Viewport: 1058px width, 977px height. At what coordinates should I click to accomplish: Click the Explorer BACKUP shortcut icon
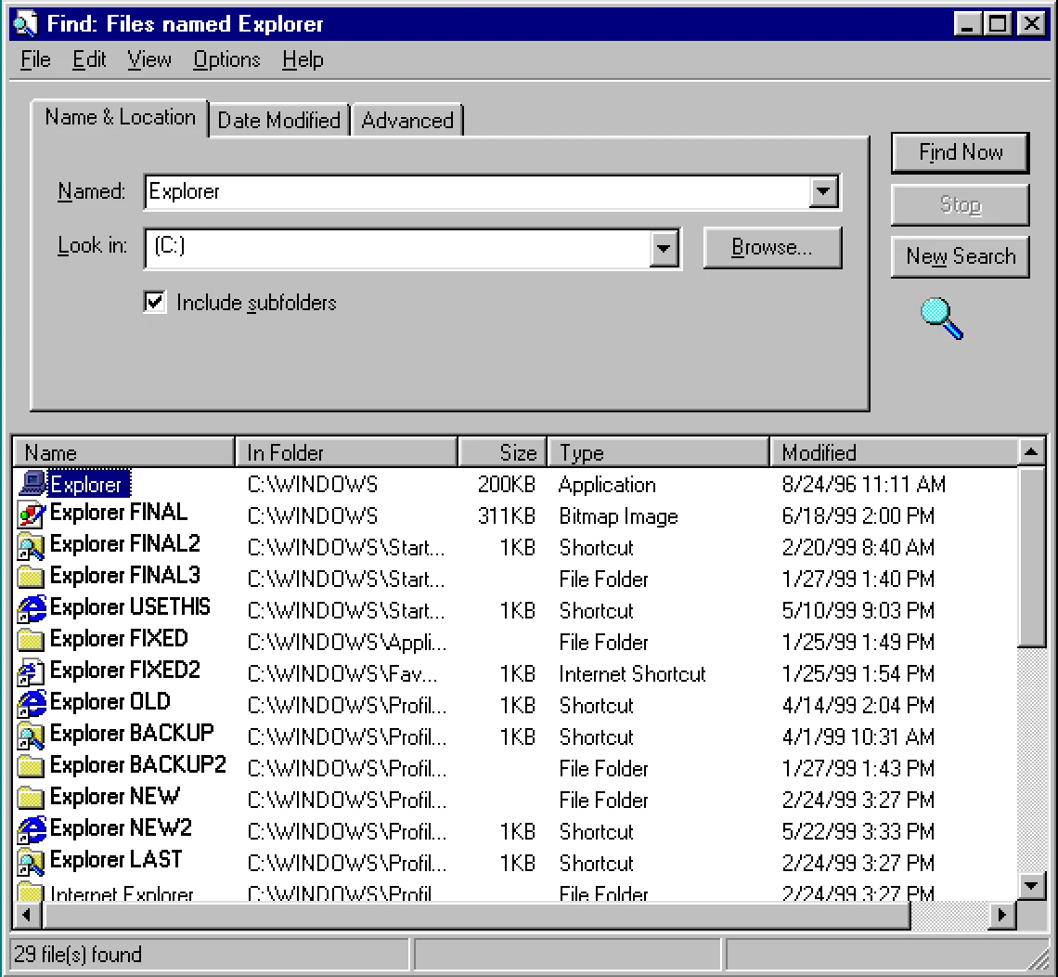point(31,736)
